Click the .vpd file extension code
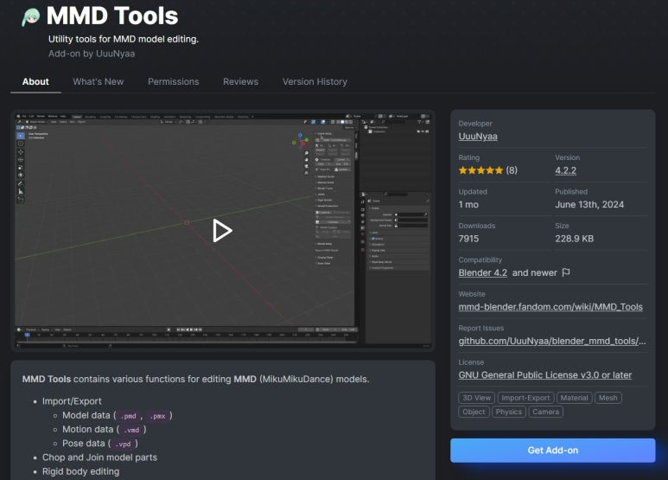Image resolution: width=668 pixels, height=480 pixels. (123, 444)
